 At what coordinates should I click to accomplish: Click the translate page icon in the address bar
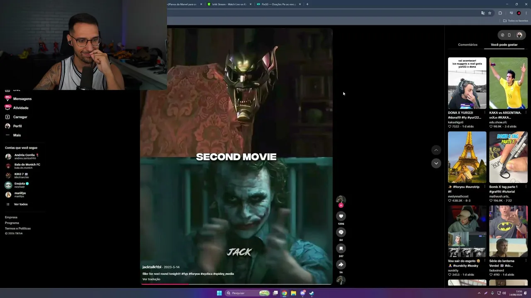pyautogui.click(x=483, y=13)
